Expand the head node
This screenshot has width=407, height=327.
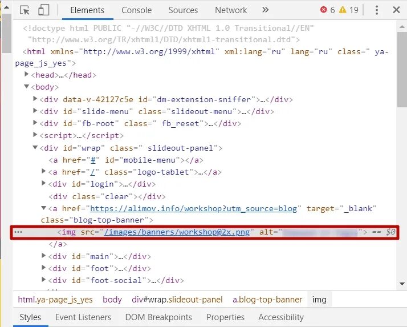[26, 74]
